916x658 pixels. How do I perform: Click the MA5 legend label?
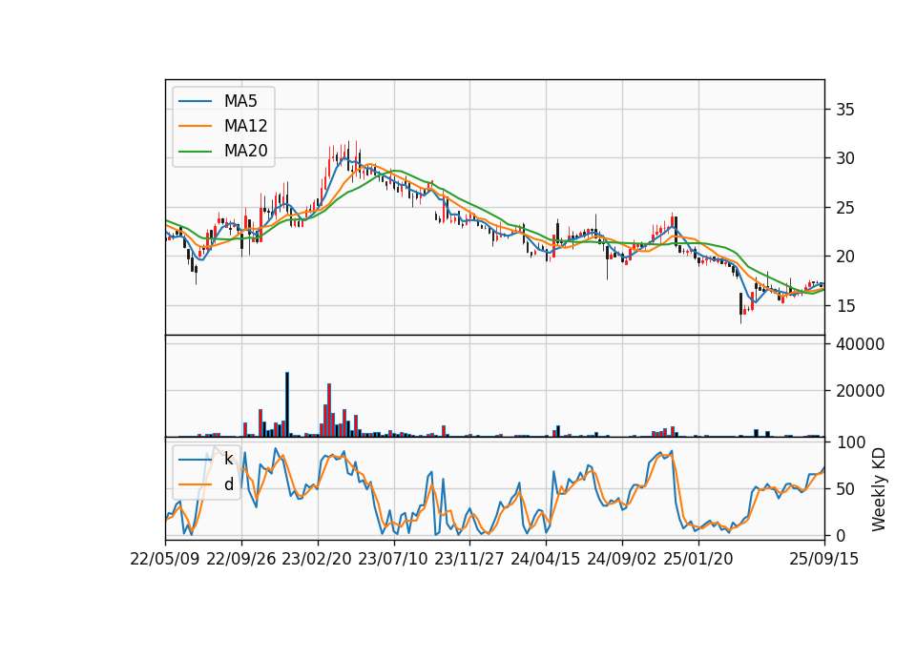tap(240, 101)
